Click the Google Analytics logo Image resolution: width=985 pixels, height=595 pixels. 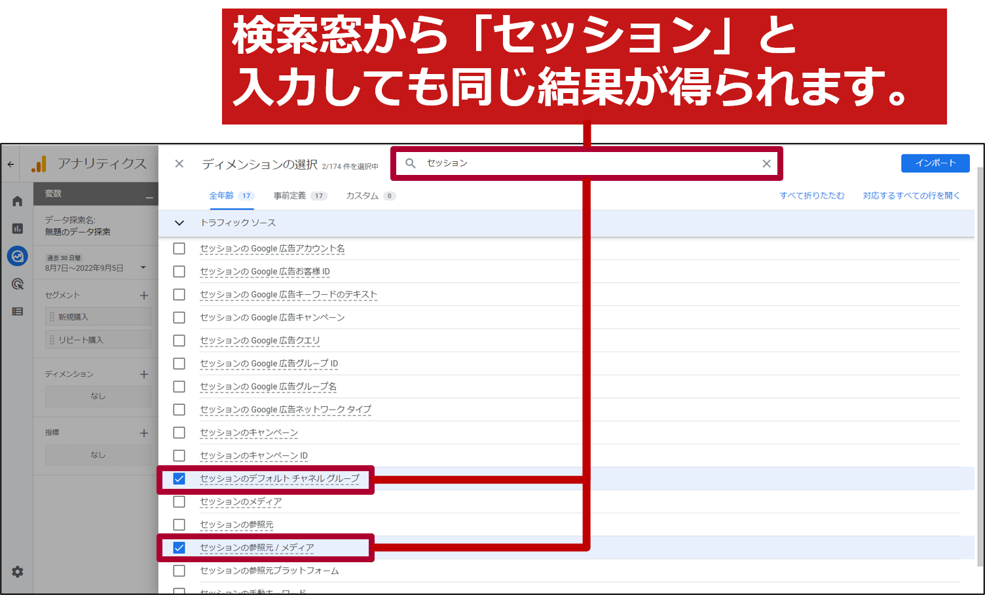tap(39, 164)
